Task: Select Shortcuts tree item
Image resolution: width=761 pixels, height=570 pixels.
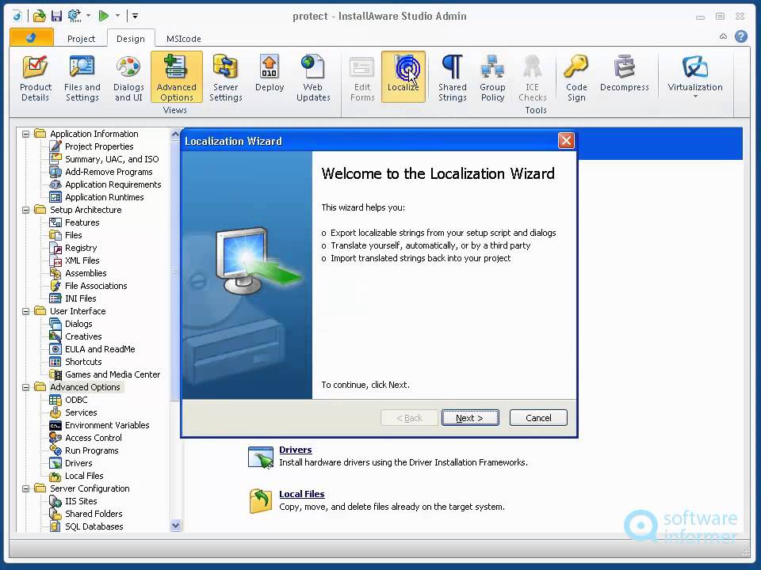Action: [83, 362]
